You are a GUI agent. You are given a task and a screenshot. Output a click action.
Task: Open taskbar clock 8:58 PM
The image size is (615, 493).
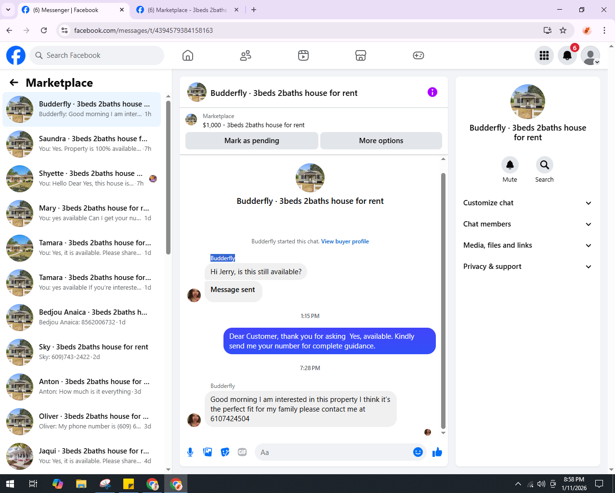coord(574,484)
